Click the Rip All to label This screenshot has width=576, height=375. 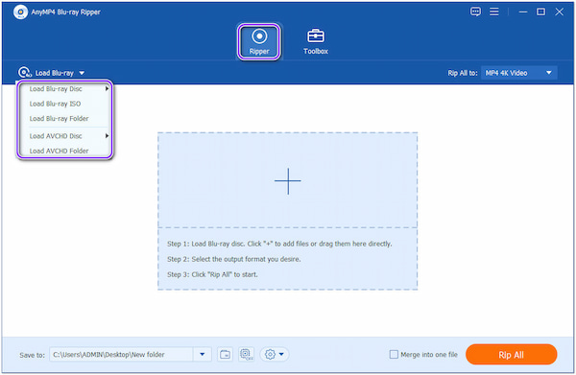463,73
